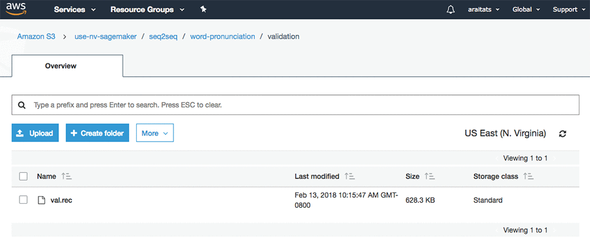Open the araitats account menu
The width and height of the screenshot is (590, 242).
point(484,9)
